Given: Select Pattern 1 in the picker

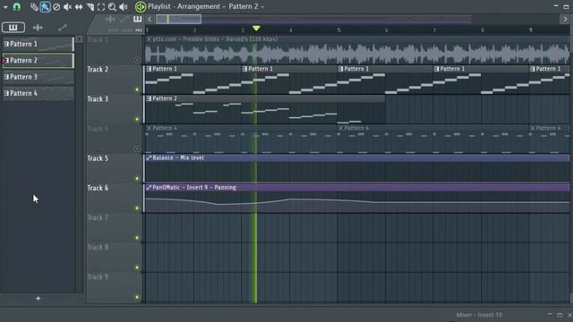Looking at the screenshot, I should click(38, 44).
